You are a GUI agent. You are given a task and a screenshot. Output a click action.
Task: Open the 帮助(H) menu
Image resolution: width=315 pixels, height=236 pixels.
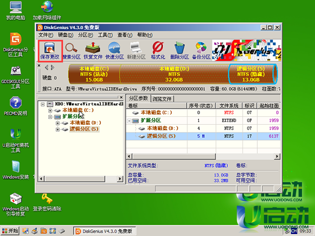[x=145, y=35]
